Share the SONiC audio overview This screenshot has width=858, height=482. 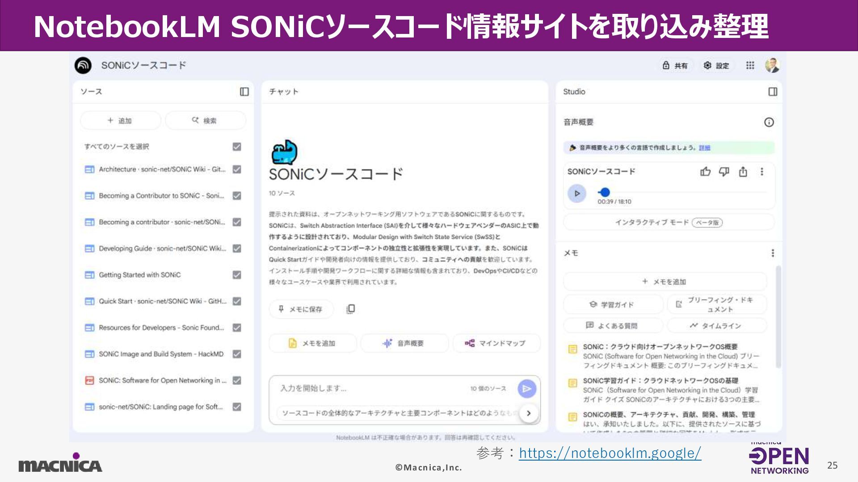pyautogui.click(x=743, y=172)
